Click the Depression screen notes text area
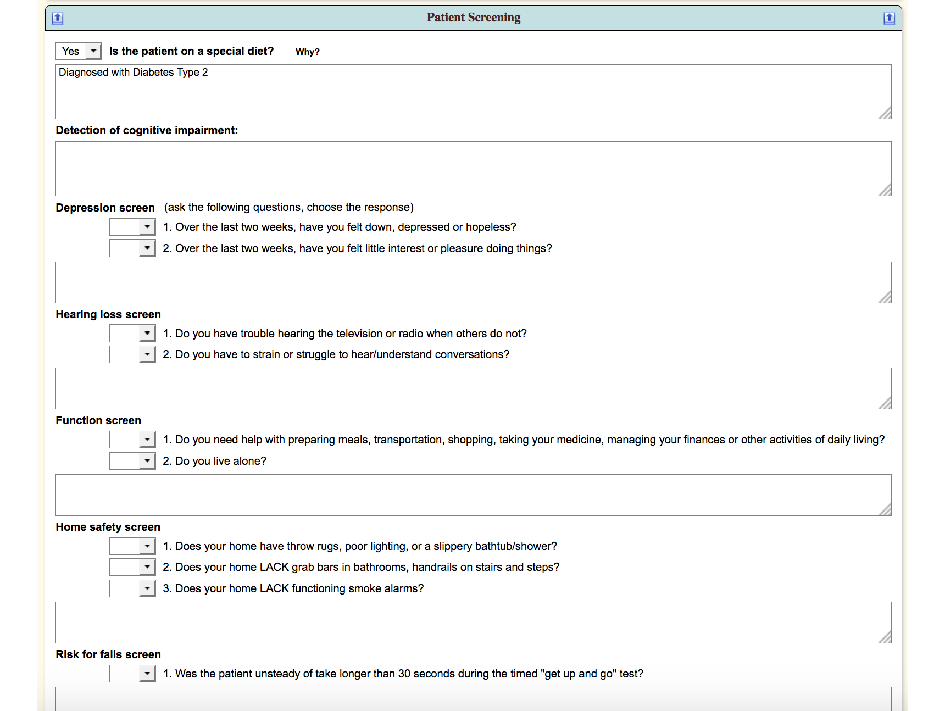This screenshot has width=945, height=711. pos(473,282)
